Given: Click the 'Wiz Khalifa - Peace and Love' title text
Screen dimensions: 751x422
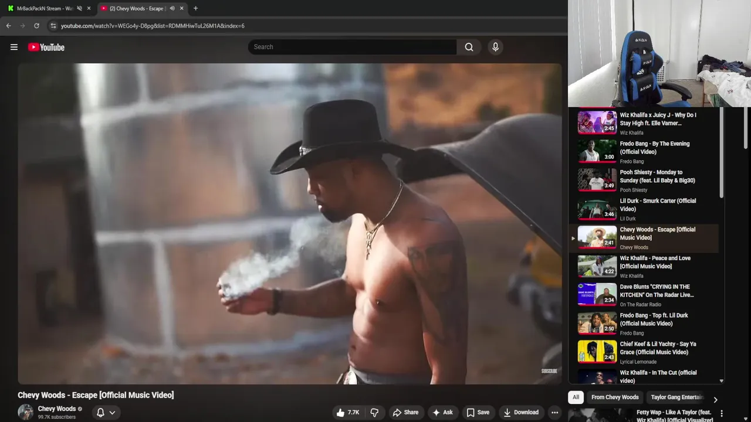Looking at the screenshot, I should (x=655, y=262).
